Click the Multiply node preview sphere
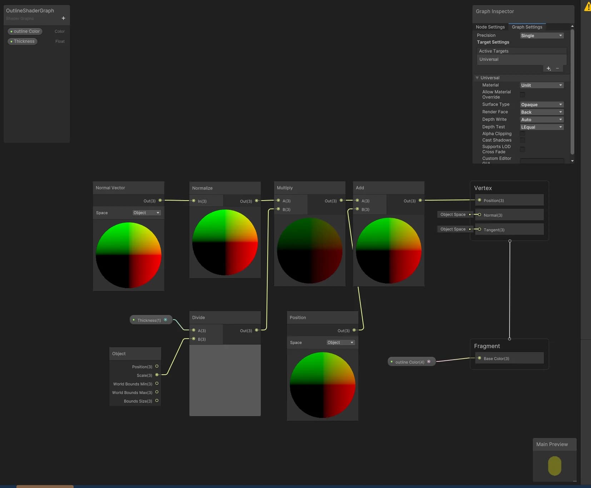 (x=310, y=251)
